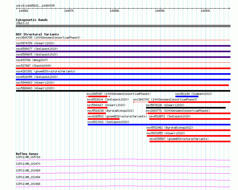Open variant nsv833764 (Wong2007) label
The image size is (238, 190).
point(32,60)
